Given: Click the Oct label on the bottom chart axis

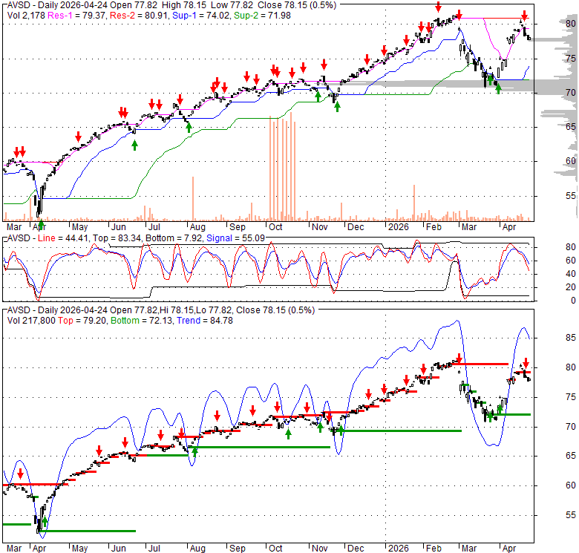Looking at the screenshot, I should tap(276, 548).
